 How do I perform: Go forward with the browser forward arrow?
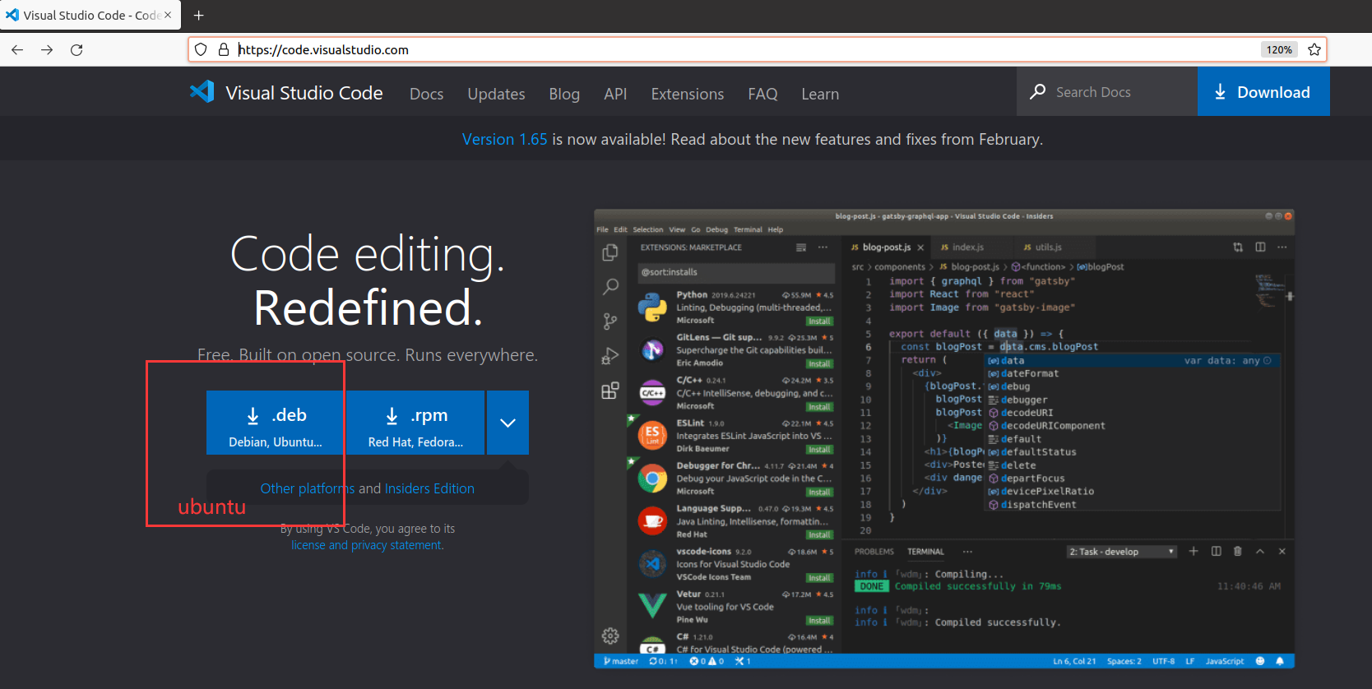tap(47, 50)
